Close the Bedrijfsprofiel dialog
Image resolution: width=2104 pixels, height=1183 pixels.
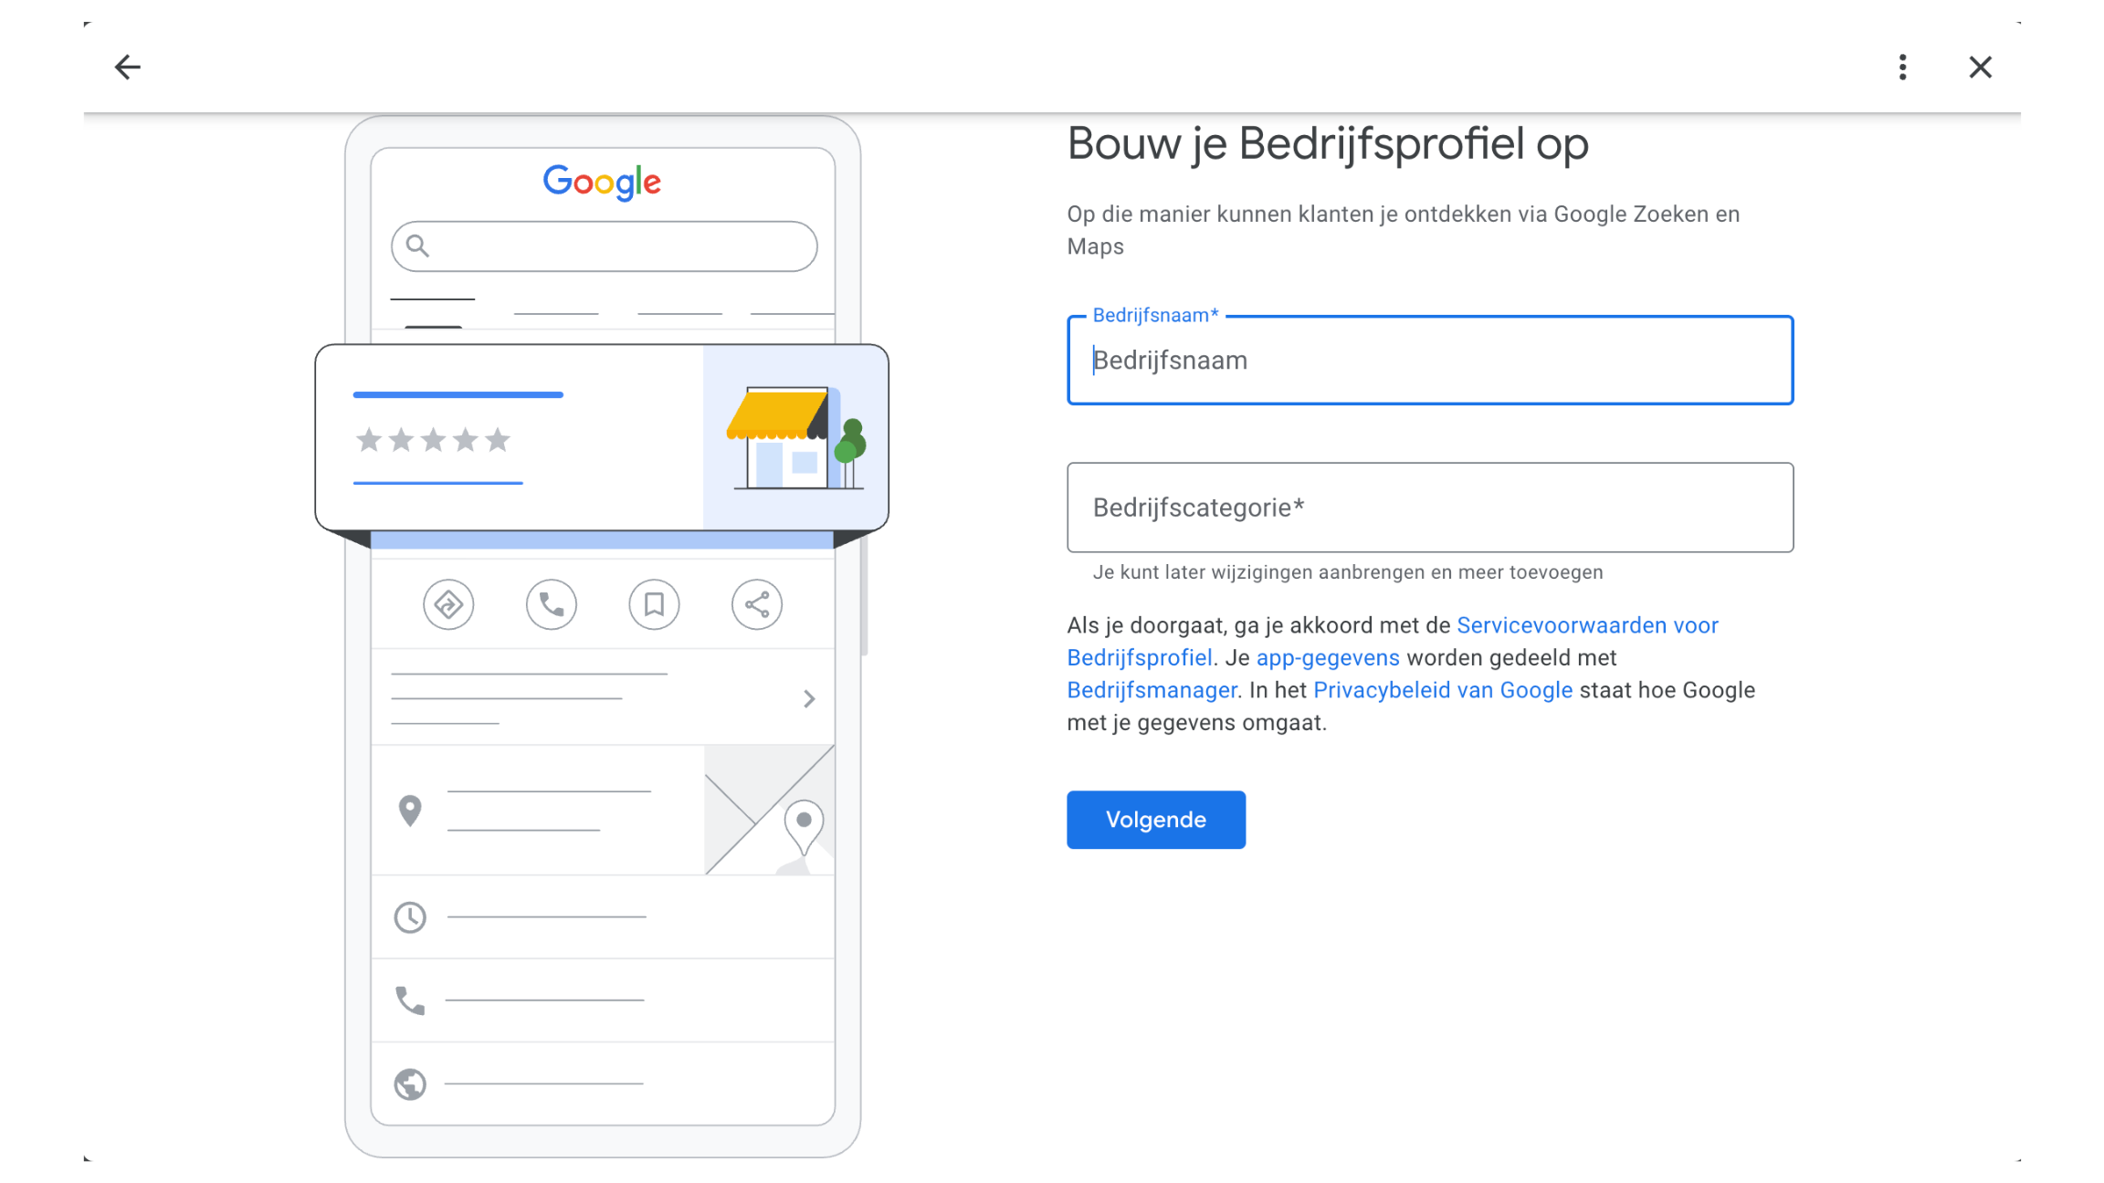1980,67
